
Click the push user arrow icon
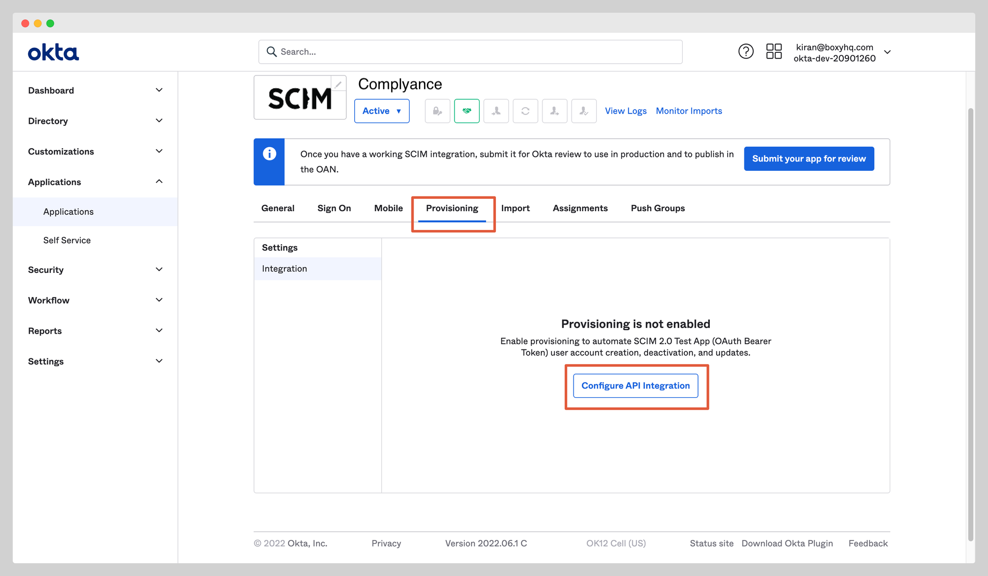pyautogui.click(x=554, y=111)
